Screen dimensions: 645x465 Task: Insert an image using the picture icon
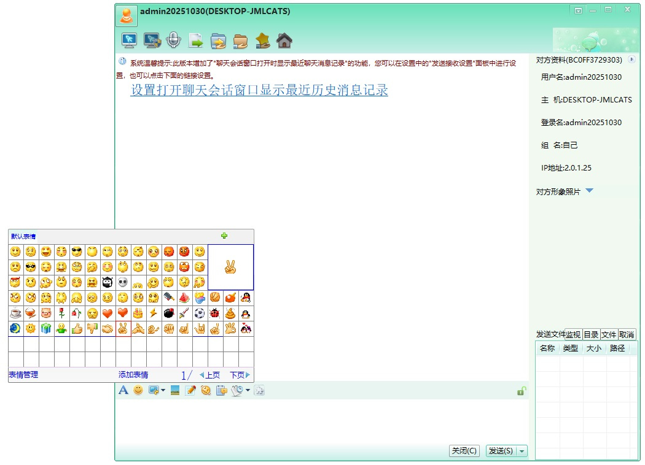[175, 390]
